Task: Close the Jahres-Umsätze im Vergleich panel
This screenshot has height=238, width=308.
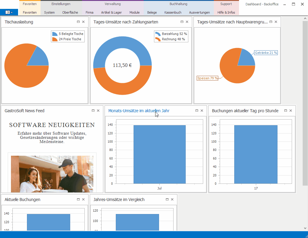Action: coord(172,199)
